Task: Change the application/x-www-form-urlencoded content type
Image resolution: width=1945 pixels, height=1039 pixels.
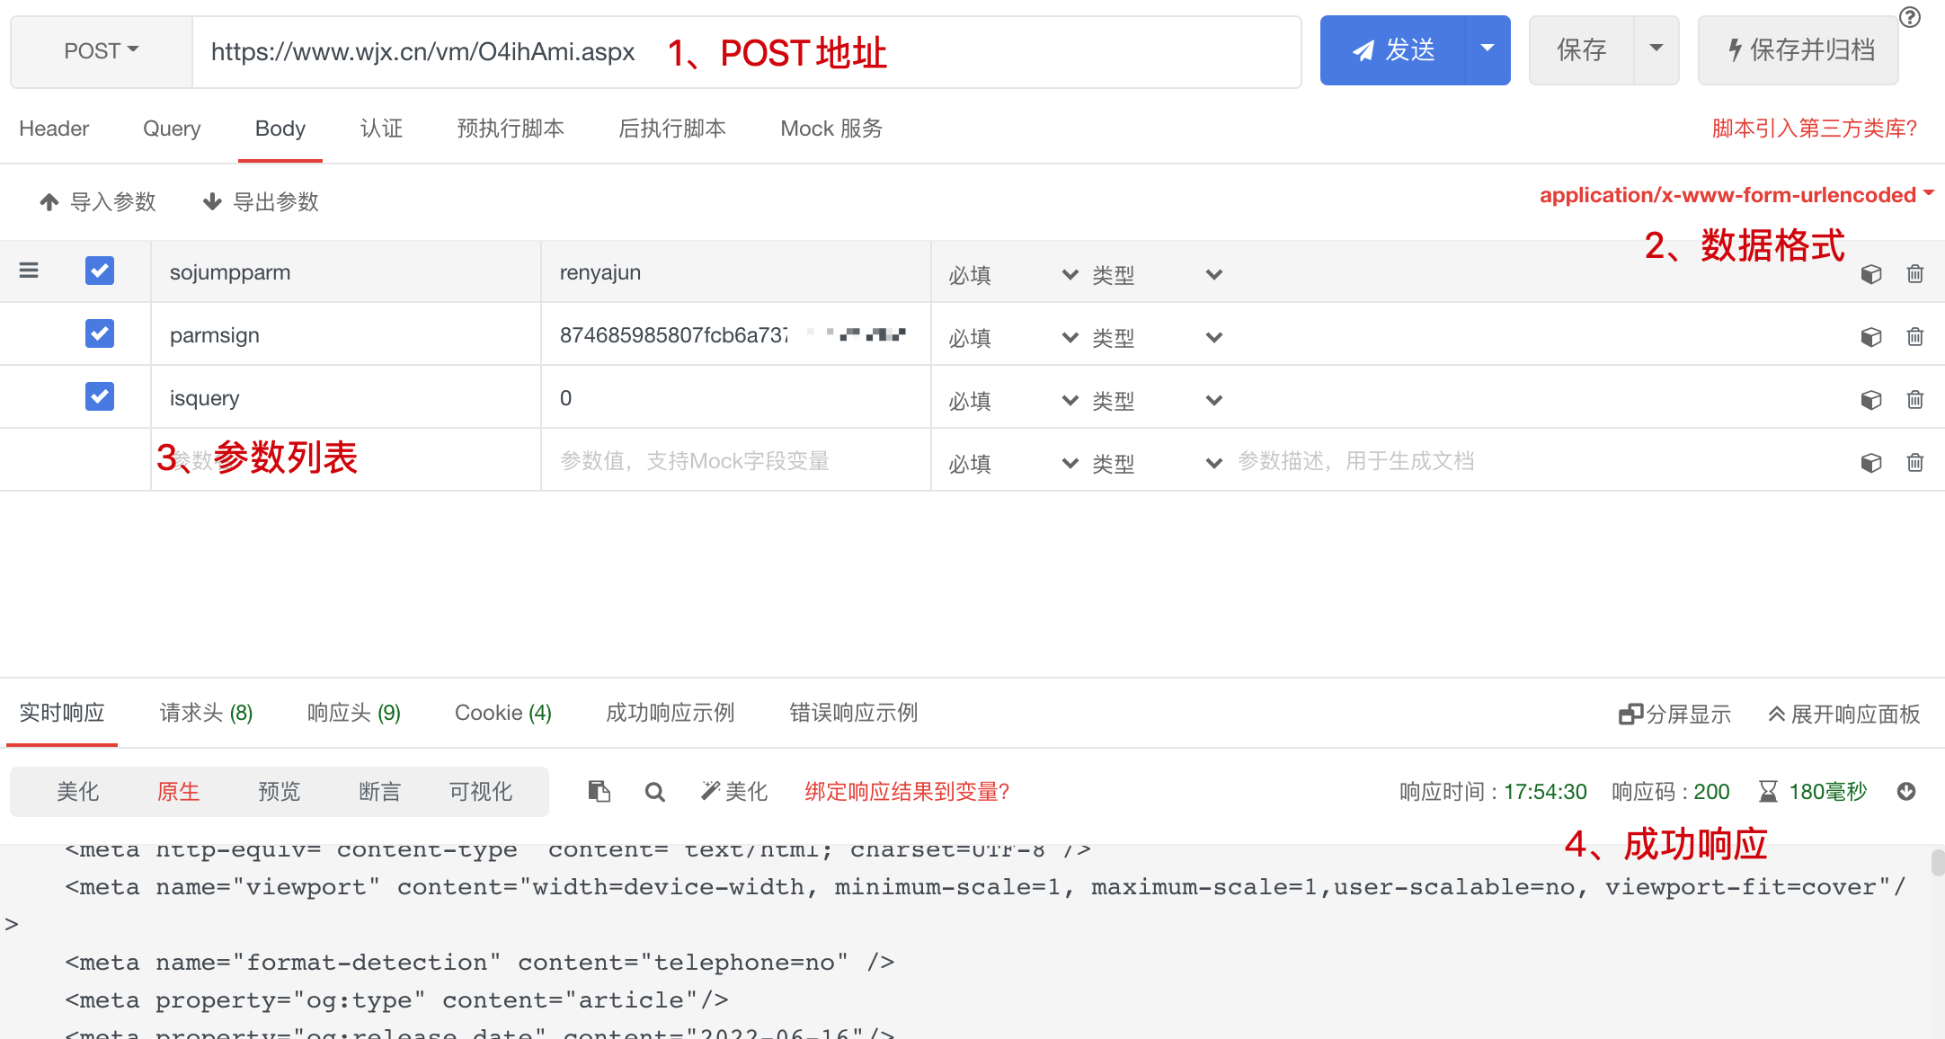Action: click(x=1736, y=195)
